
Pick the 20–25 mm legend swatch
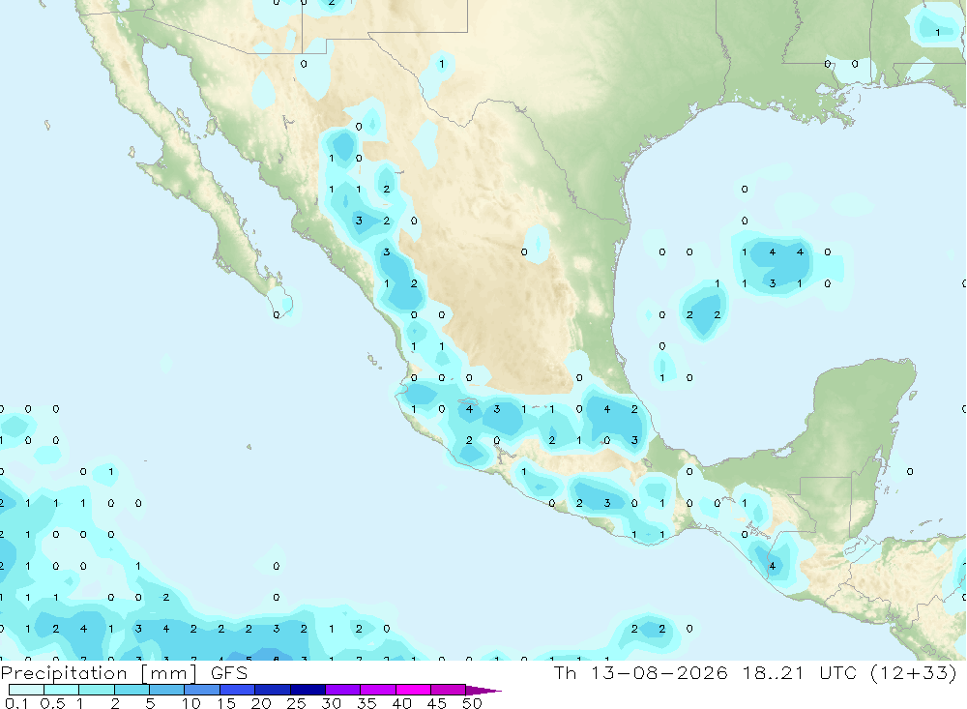[272, 690]
